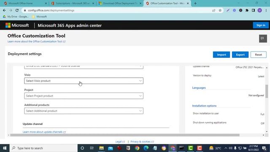
Task: Click the Windows taskbar search box
Action: (x=43, y=148)
